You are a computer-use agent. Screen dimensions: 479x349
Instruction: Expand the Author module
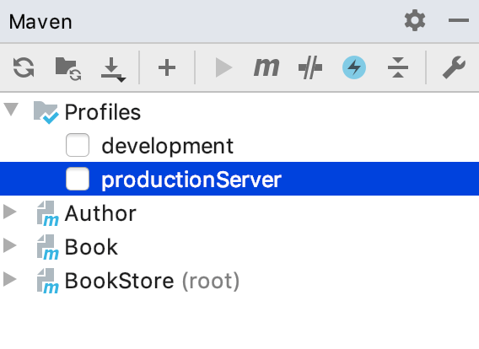coord(10,212)
